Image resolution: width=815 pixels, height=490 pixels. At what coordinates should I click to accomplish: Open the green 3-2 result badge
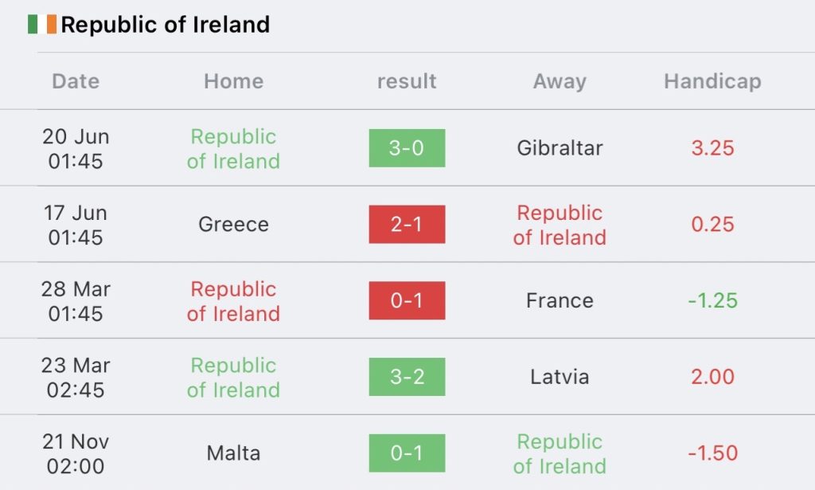click(407, 377)
